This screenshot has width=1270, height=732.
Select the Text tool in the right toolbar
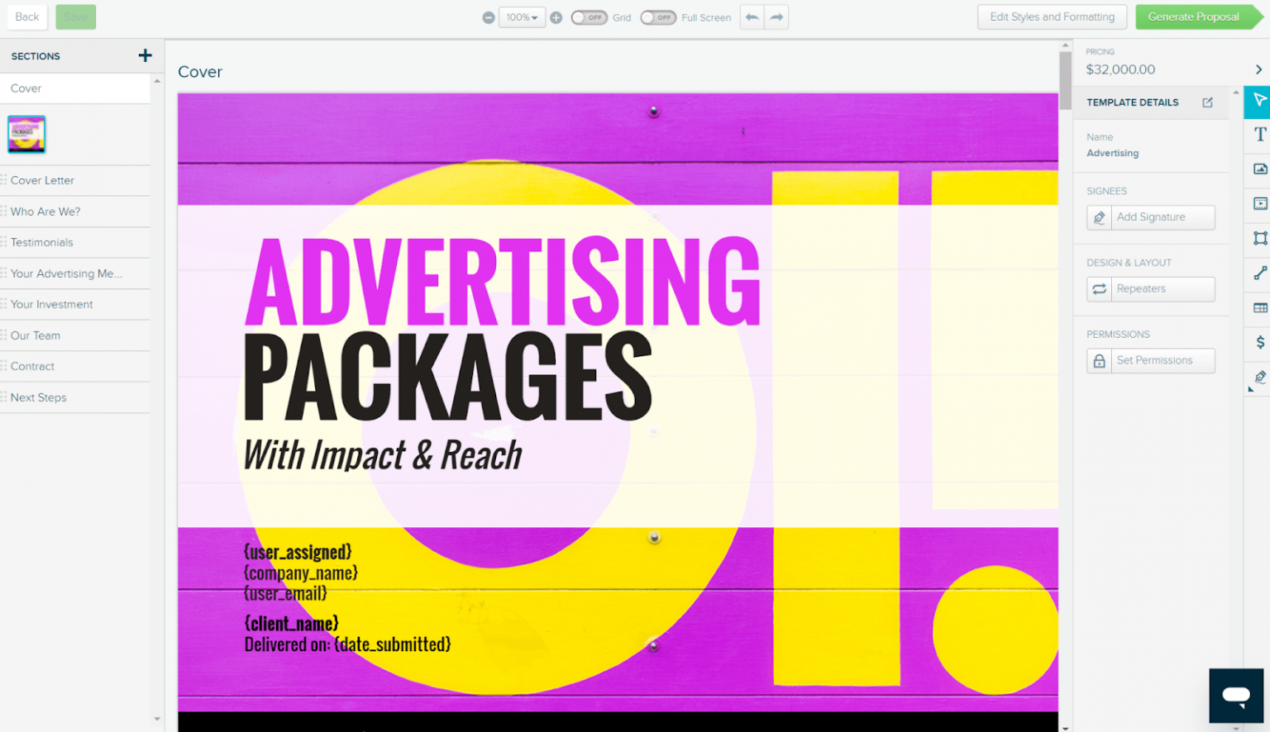pyautogui.click(x=1259, y=135)
